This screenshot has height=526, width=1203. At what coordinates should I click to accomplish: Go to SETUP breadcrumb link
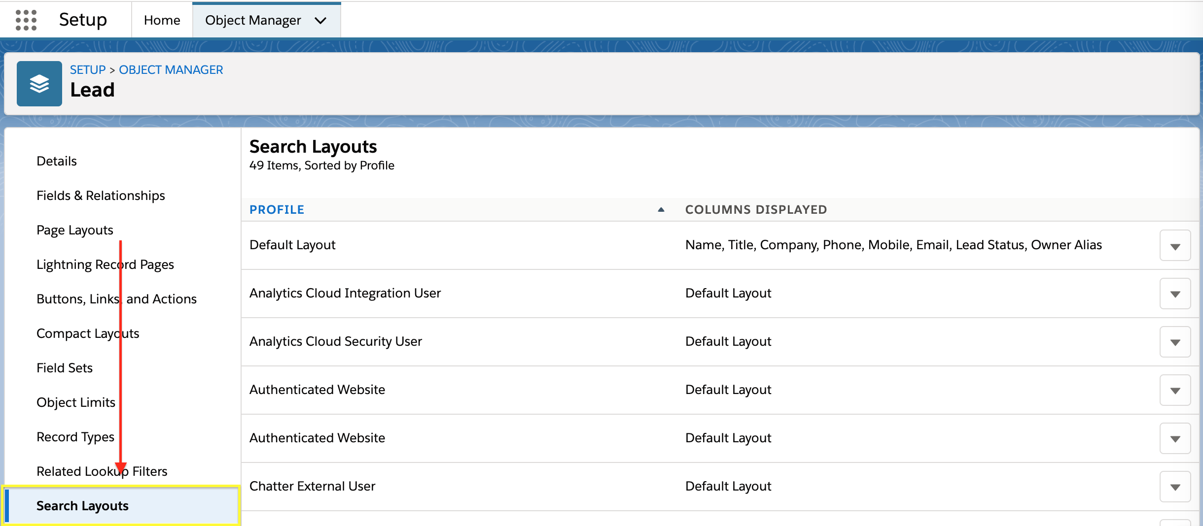[88, 70]
